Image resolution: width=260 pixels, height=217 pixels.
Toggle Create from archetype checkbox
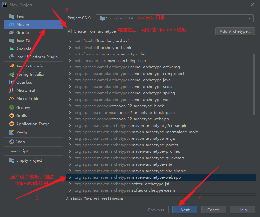(x=69, y=31)
